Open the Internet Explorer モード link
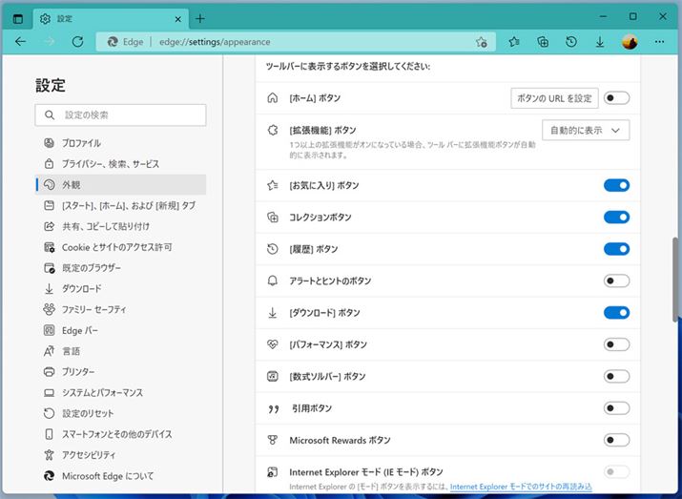 [521, 487]
